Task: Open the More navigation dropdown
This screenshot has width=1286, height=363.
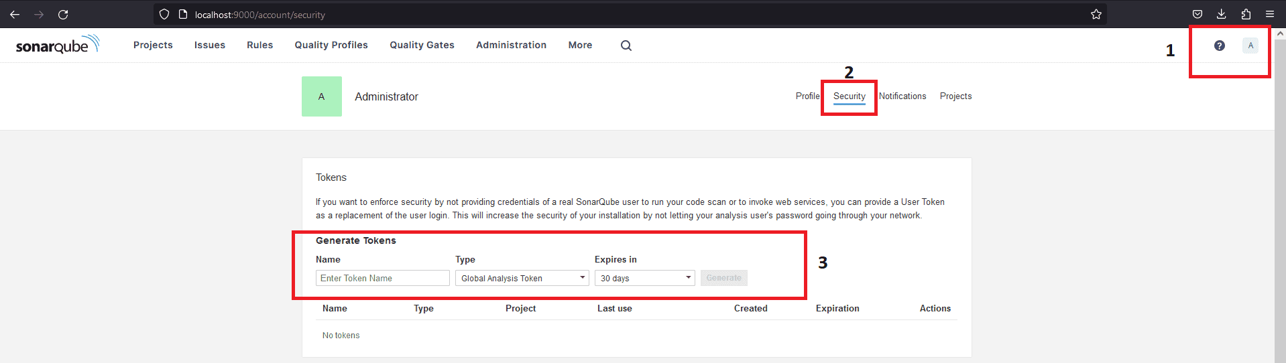Action: pyautogui.click(x=580, y=45)
